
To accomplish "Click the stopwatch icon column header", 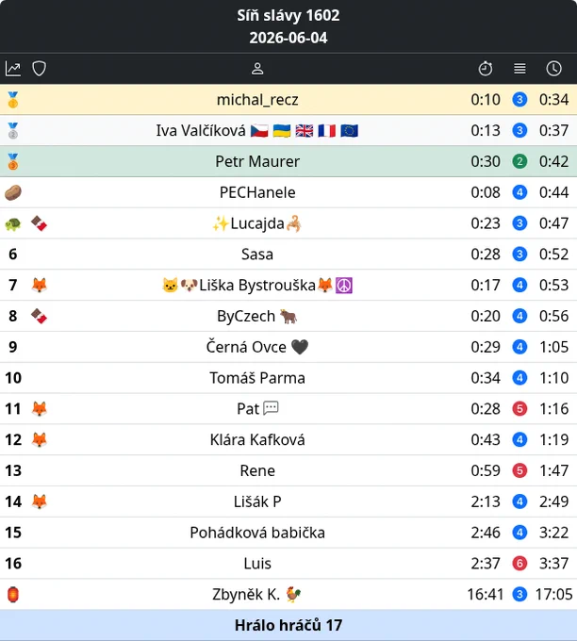I will point(486,69).
